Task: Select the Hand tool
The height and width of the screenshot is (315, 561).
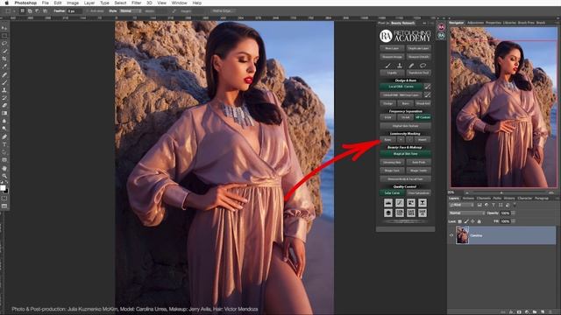Action: pos(4,168)
